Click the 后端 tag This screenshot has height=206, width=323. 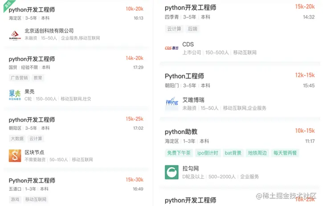coord(192,29)
